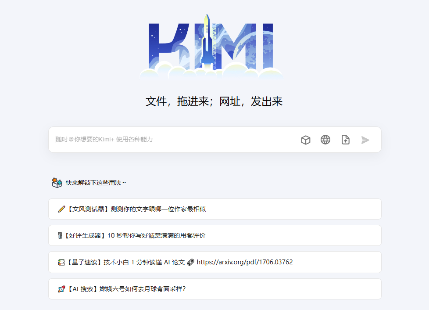Click the chain link icon before arxiv URL

191,263
